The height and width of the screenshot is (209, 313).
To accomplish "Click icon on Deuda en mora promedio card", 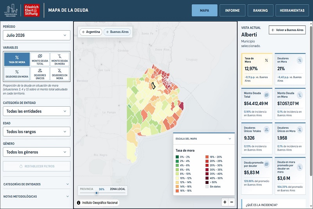I will (x=300, y=167).
